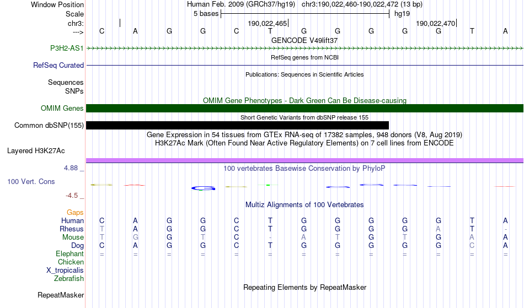The height and width of the screenshot is (308, 524).
Task: Click the OMIM Gene Phenotypes track title
Action: pos(304,100)
